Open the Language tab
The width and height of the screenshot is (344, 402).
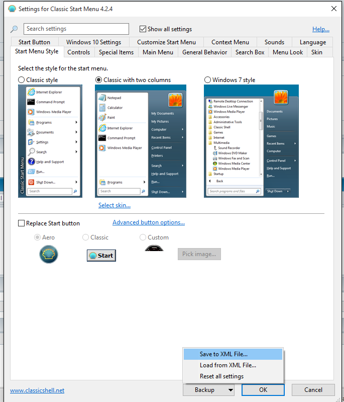313,42
